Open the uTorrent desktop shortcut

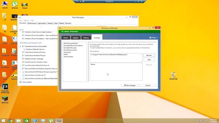click(x=15, y=5)
